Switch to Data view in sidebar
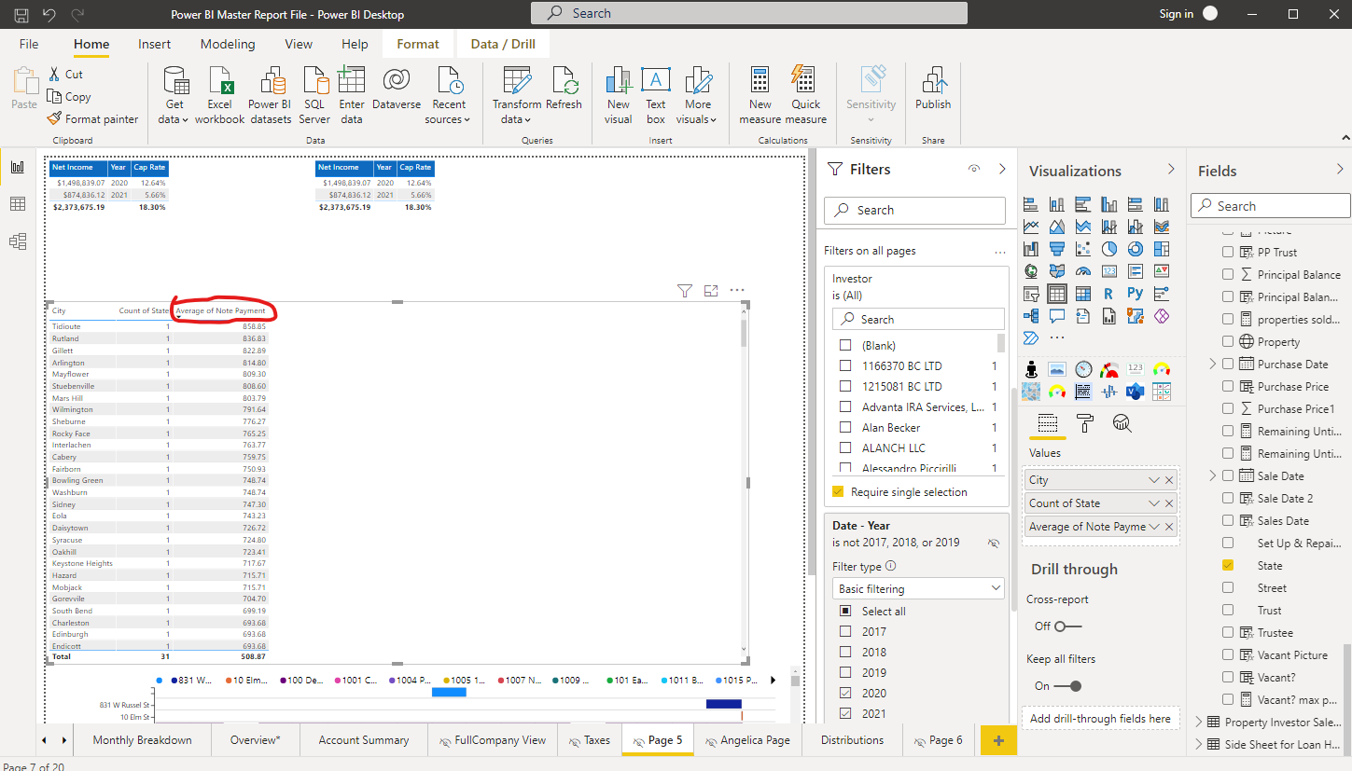The height and width of the screenshot is (771, 1352). [17, 204]
